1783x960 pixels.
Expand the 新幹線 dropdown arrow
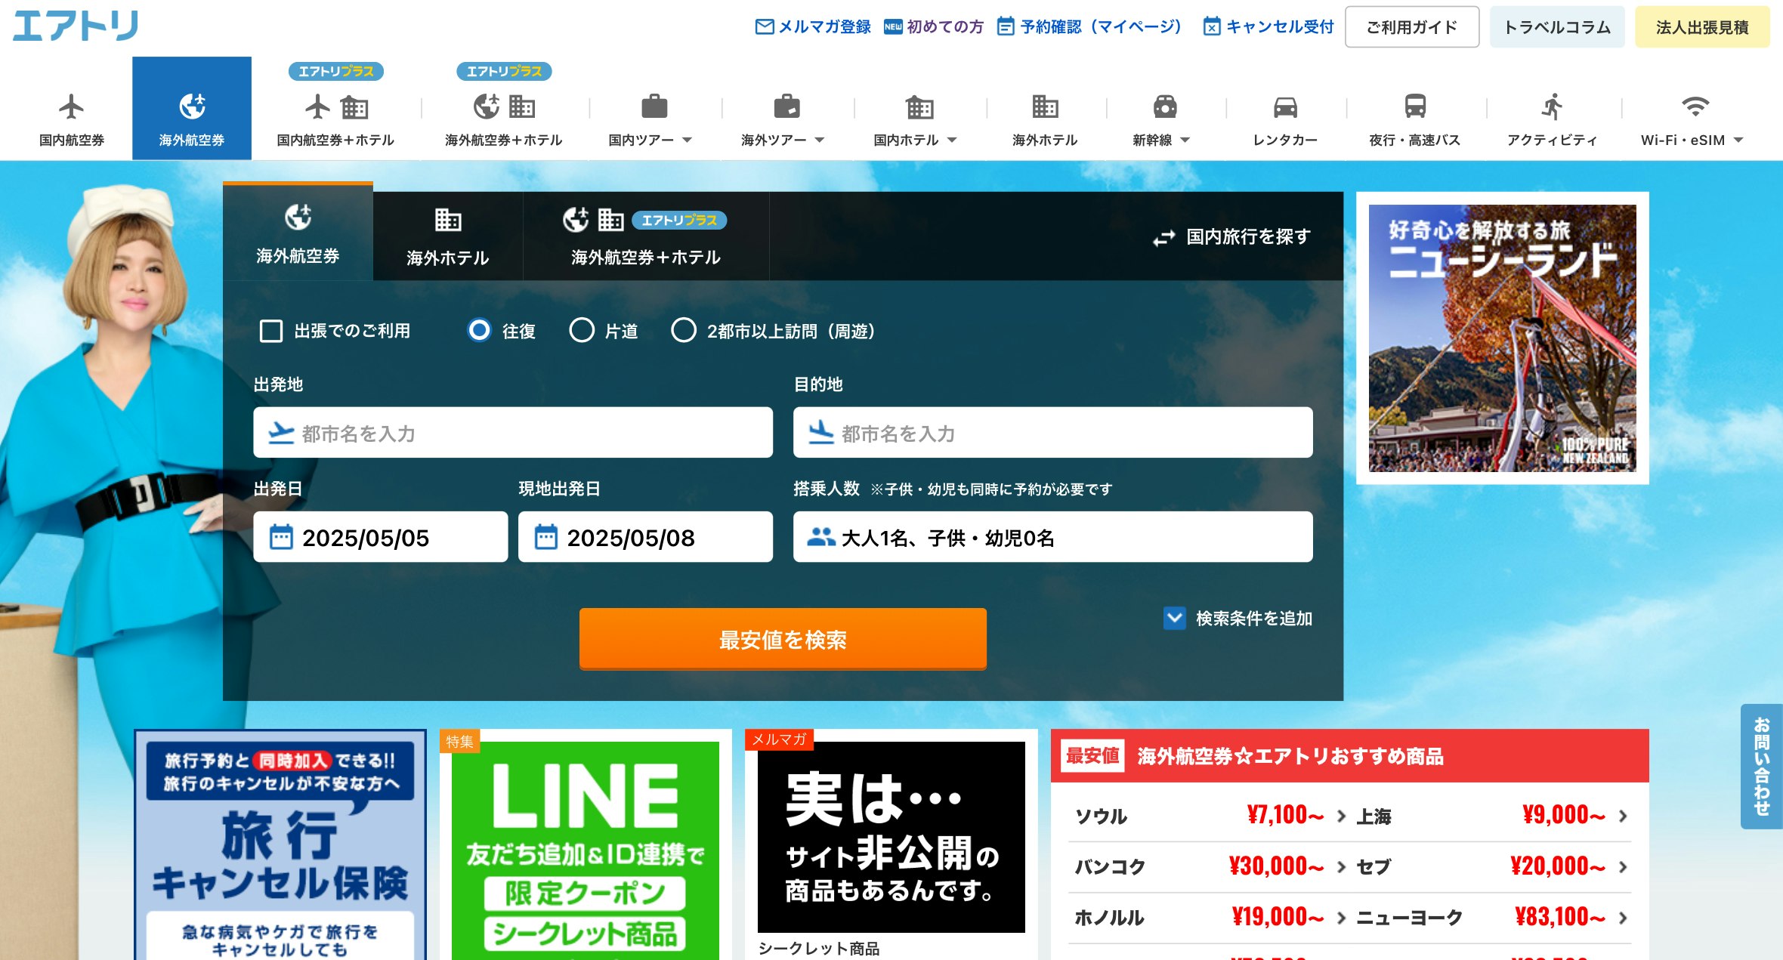tap(1185, 140)
